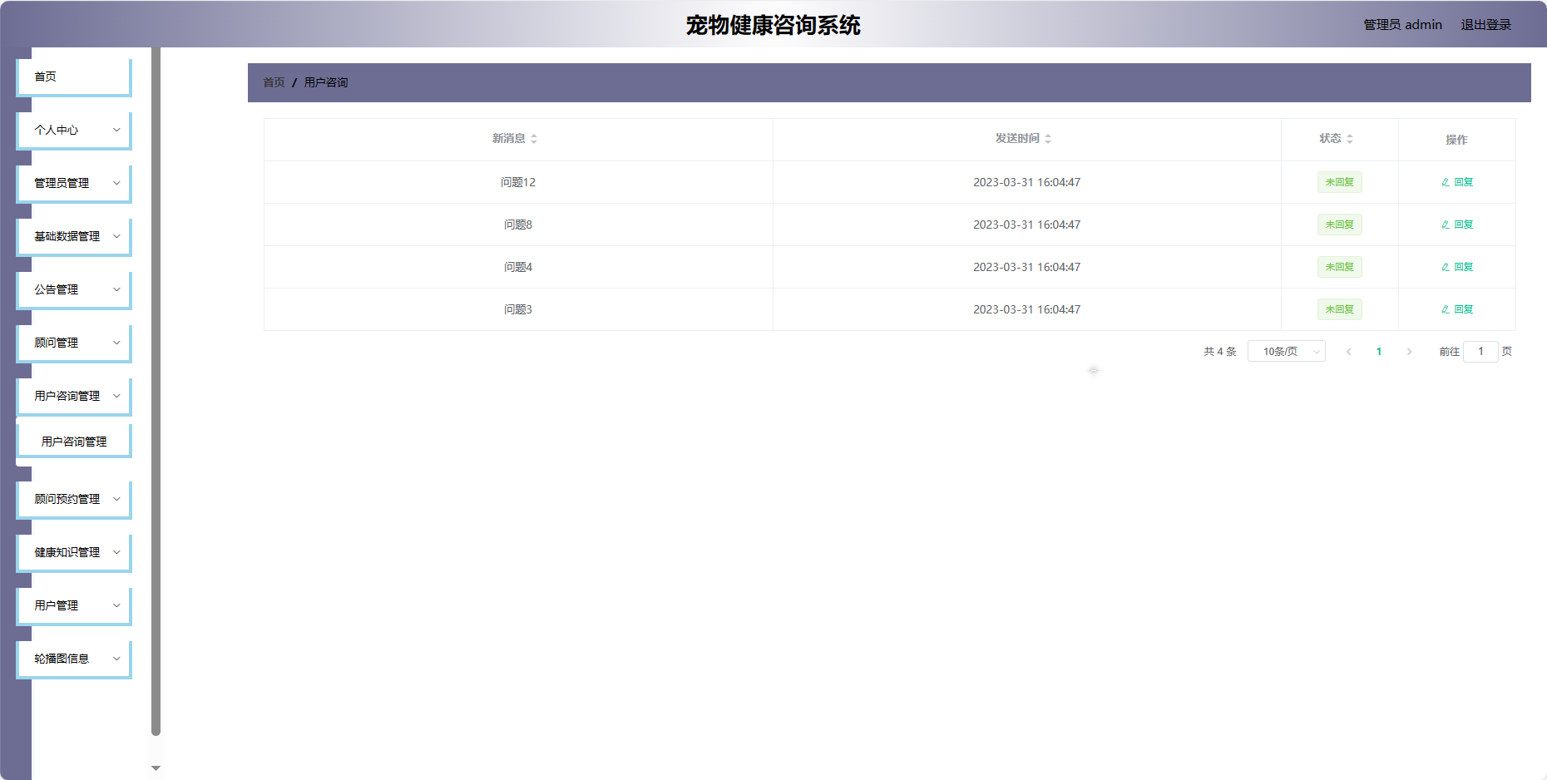Viewport: 1547px width, 780px height.
Task: Collapse the 用户咨询管理 parent menu
Action: point(74,396)
